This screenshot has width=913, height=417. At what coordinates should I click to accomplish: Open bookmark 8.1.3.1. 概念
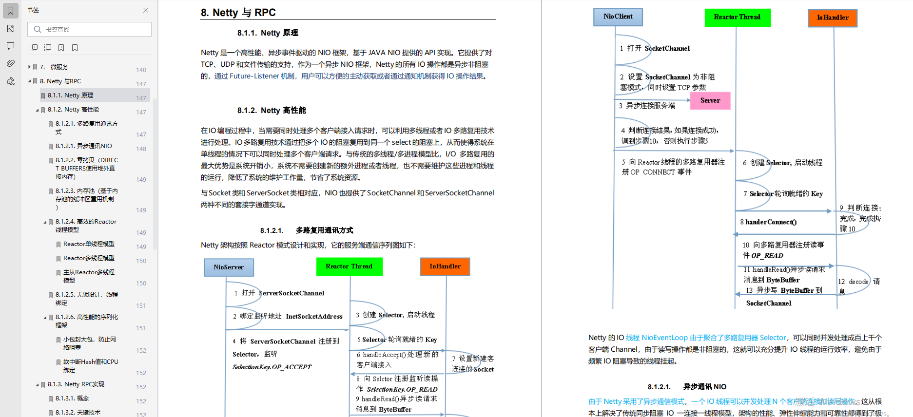[x=72, y=398]
